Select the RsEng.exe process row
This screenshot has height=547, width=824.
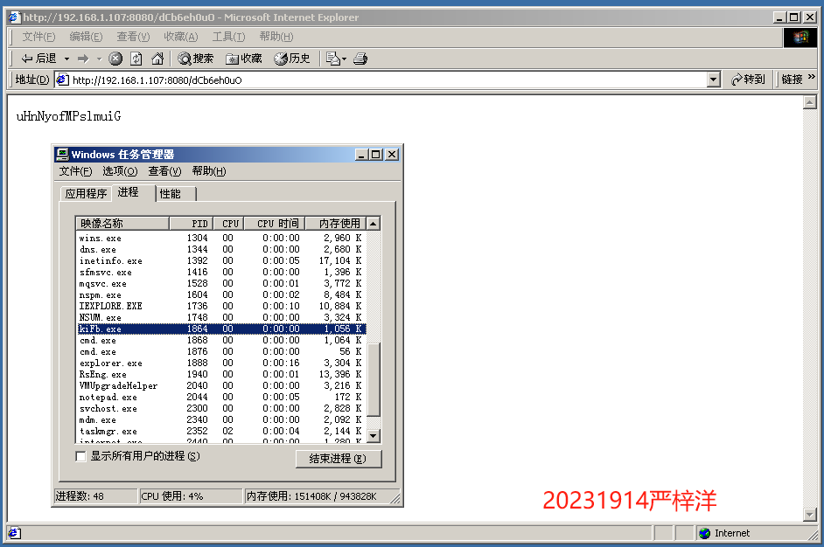coord(220,375)
